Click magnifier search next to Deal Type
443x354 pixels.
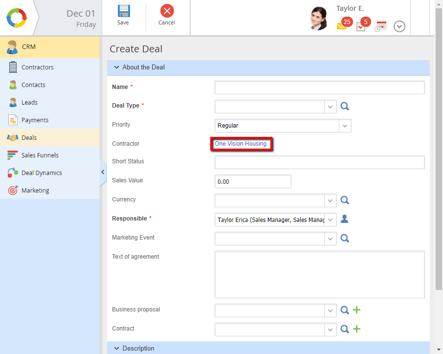pyautogui.click(x=345, y=106)
